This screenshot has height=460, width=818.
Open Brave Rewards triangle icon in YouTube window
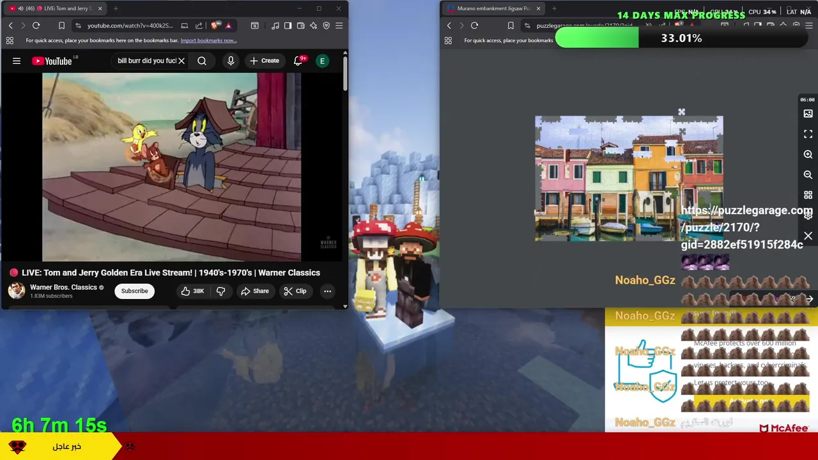point(228,26)
